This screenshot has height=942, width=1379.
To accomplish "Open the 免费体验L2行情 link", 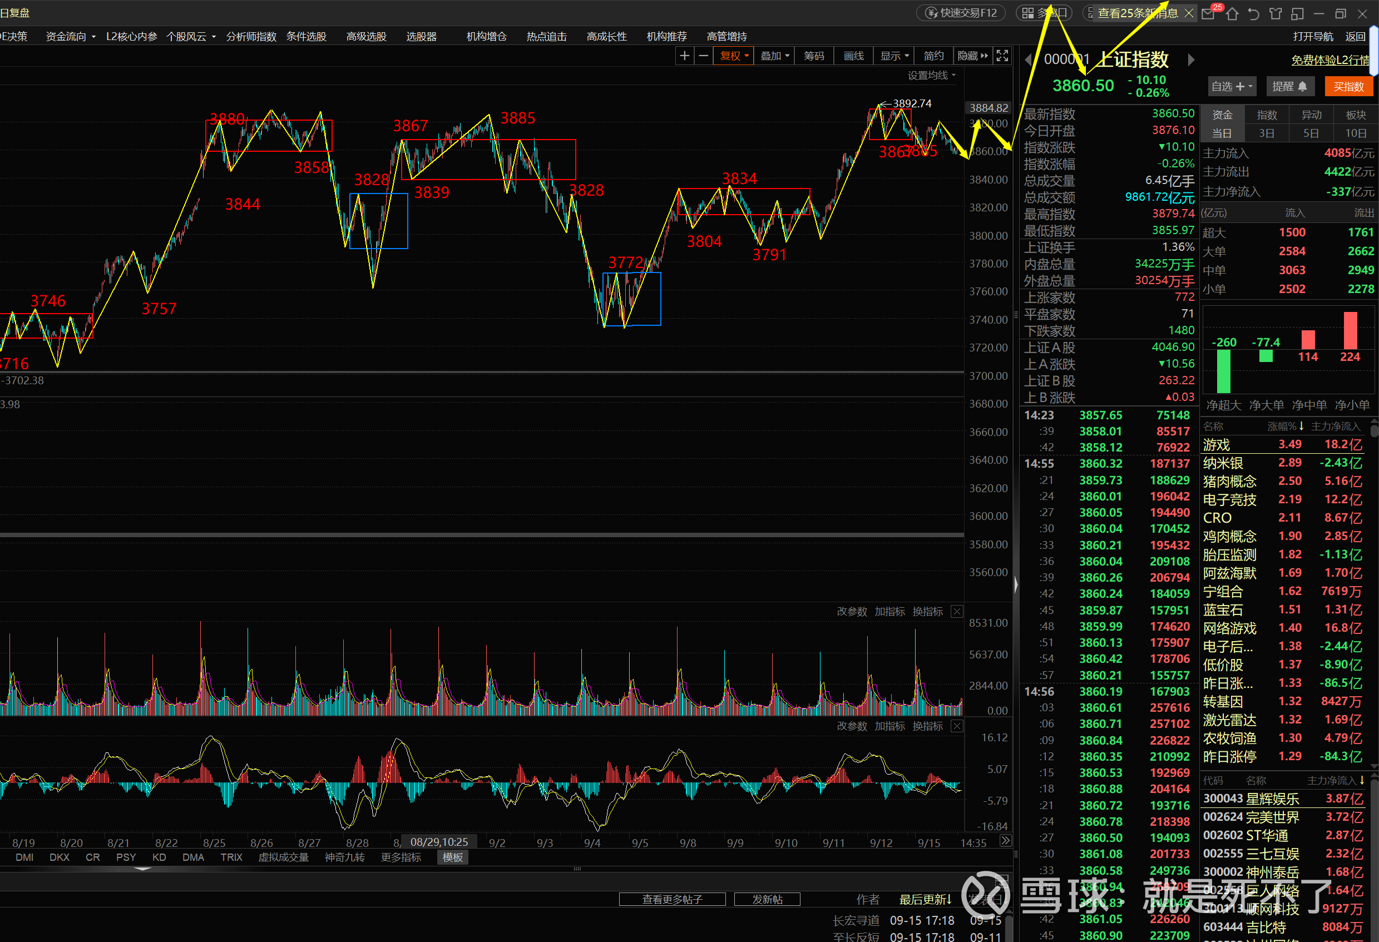I will pyautogui.click(x=1331, y=60).
